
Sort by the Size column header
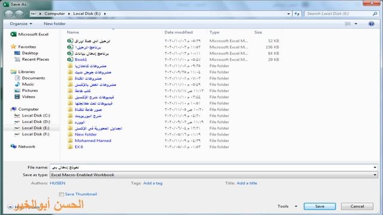[x=258, y=32]
